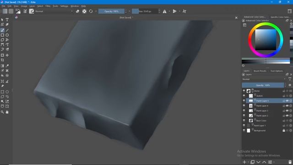Select the Line tool

click(7, 30)
